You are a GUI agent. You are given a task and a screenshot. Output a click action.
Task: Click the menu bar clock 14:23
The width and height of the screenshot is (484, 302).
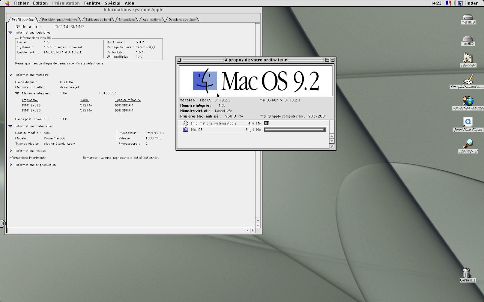[x=436, y=3]
